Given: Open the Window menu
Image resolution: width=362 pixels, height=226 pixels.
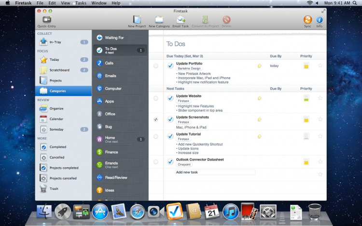Looking at the screenshot, I should [99, 3].
